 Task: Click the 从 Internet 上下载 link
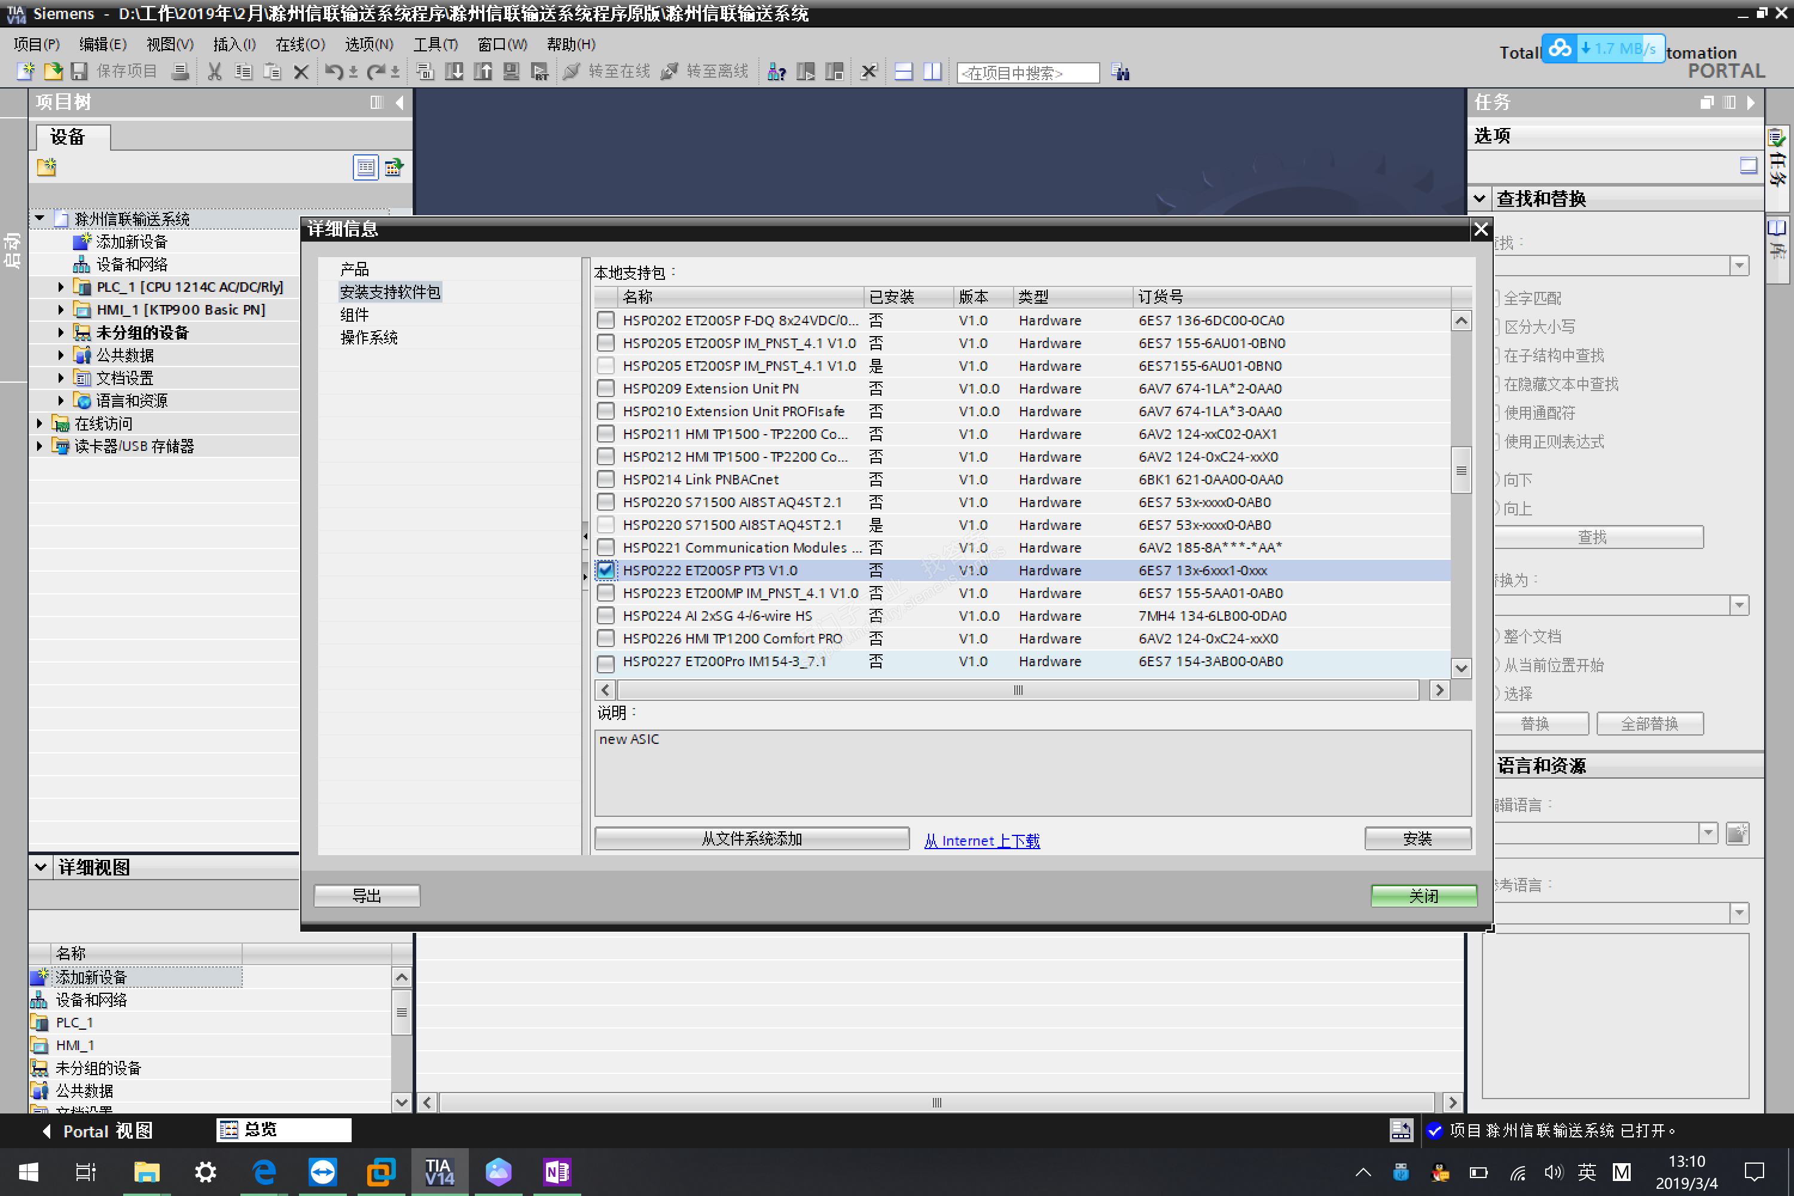tap(982, 840)
